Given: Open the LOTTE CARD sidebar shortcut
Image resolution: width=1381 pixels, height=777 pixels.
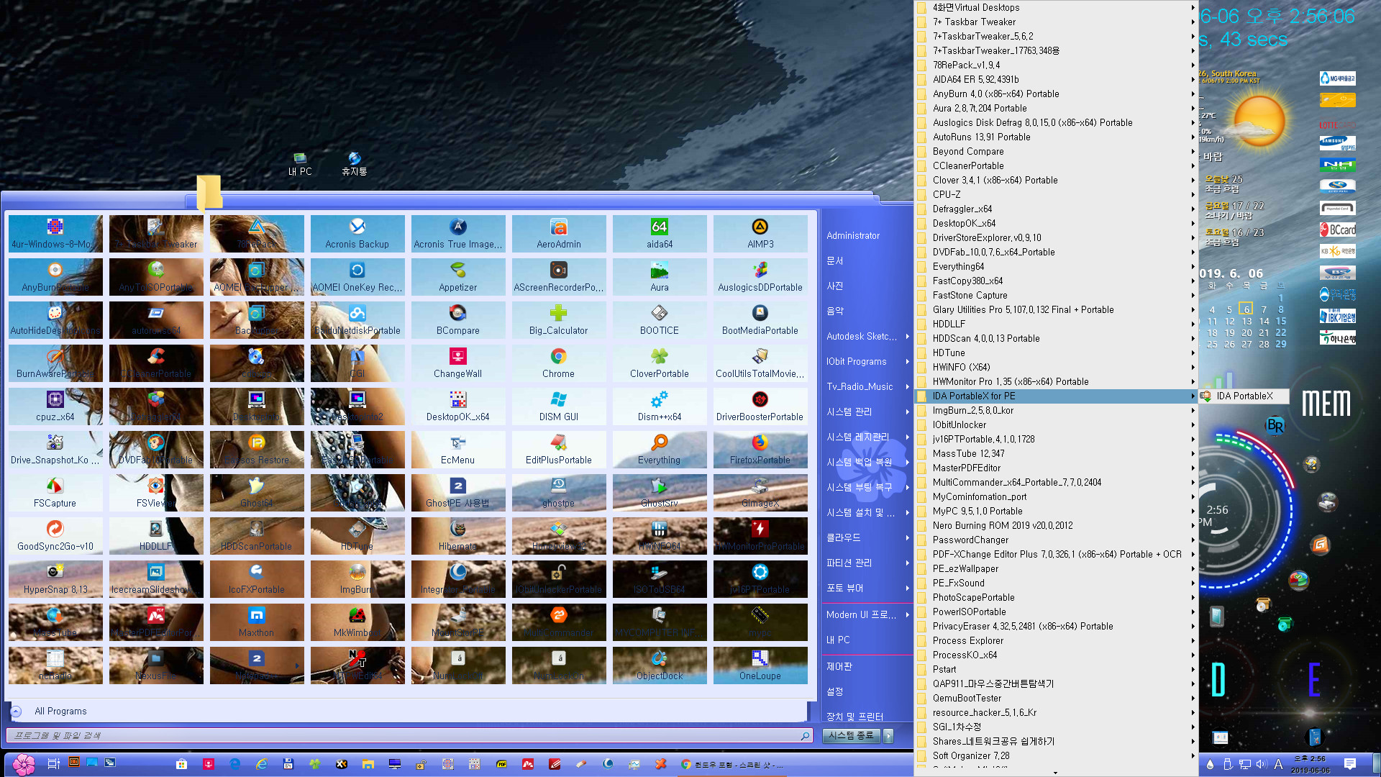Looking at the screenshot, I should pyautogui.click(x=1338, y=124).
